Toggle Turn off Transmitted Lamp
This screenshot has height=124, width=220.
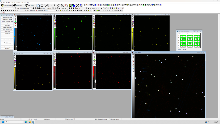pos(8,21)
